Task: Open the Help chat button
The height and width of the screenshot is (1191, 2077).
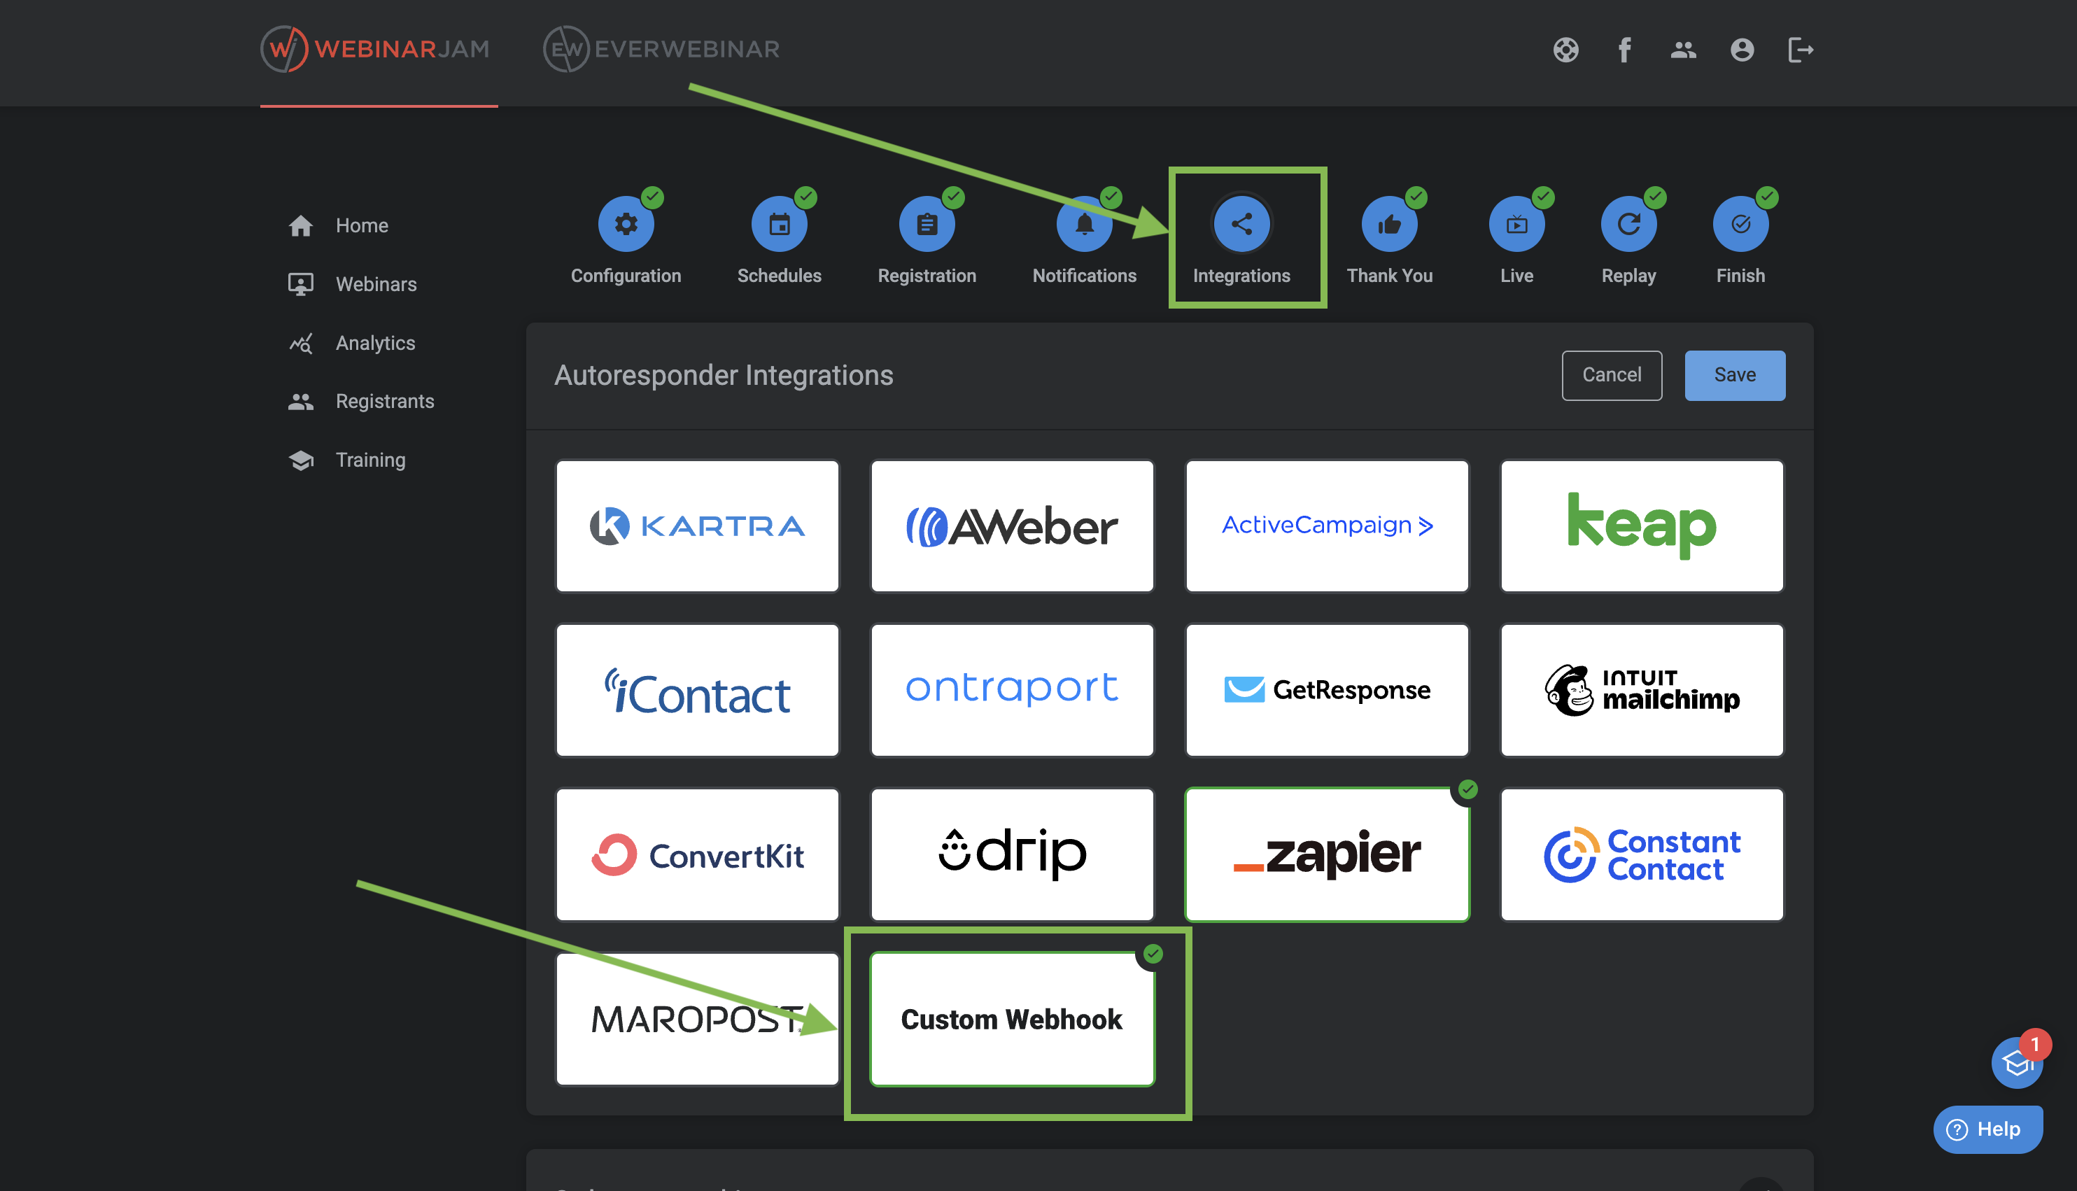Action: click(1987, 1129)
